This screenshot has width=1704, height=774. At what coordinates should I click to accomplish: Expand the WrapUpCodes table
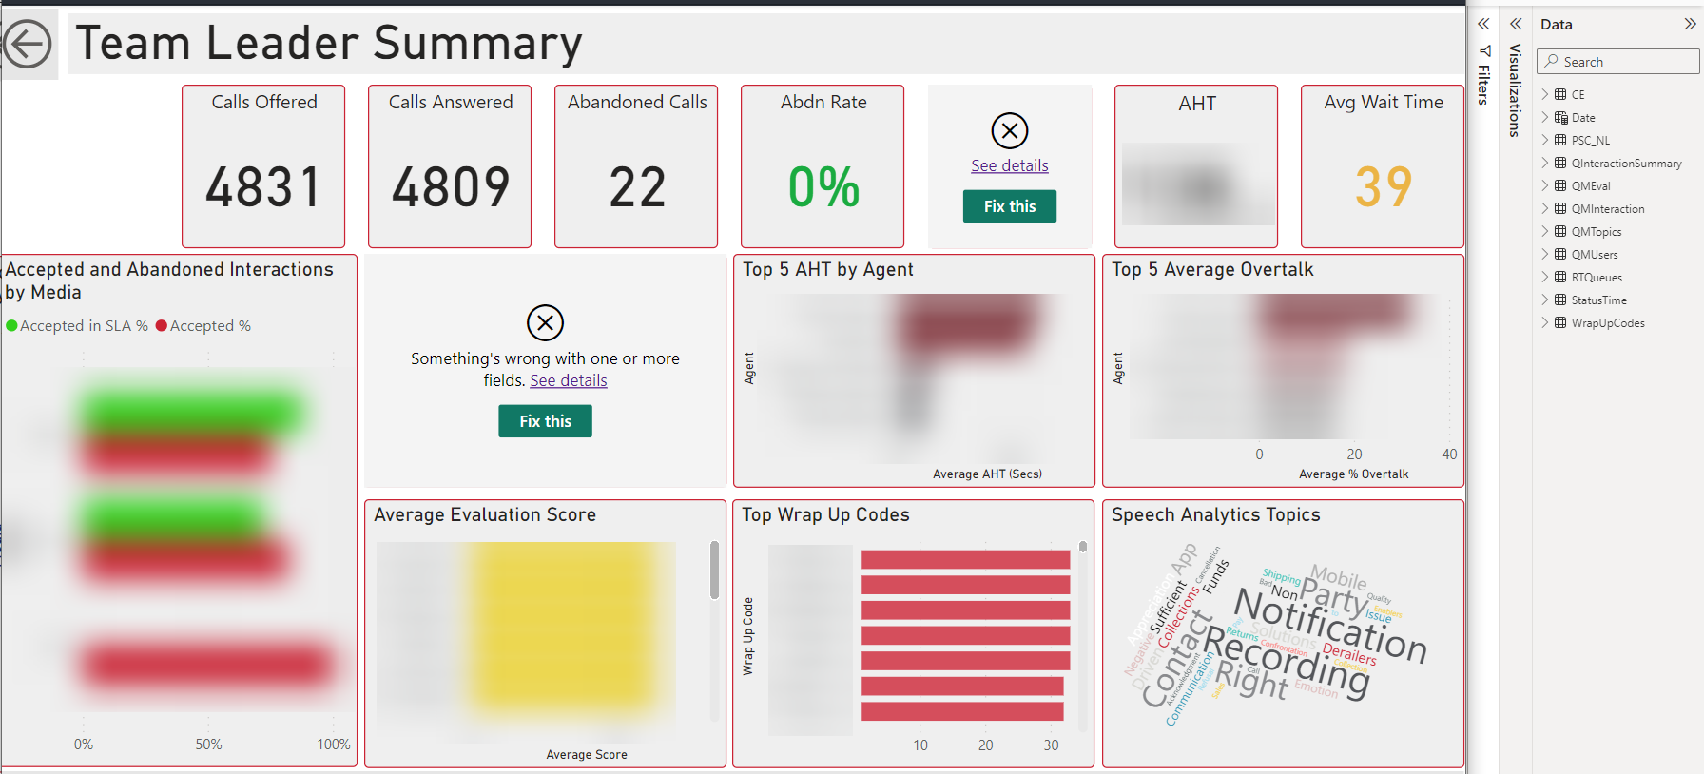(x=1545, y=322)
